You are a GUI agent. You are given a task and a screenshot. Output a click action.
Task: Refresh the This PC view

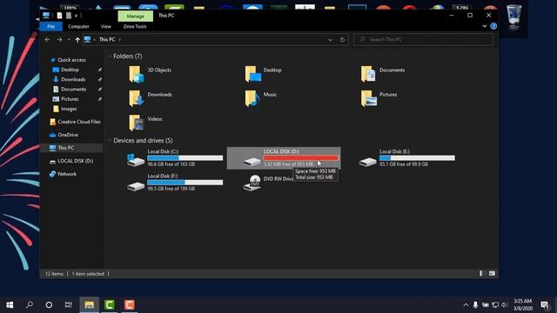pyautogui.click(x=342, y=39)
